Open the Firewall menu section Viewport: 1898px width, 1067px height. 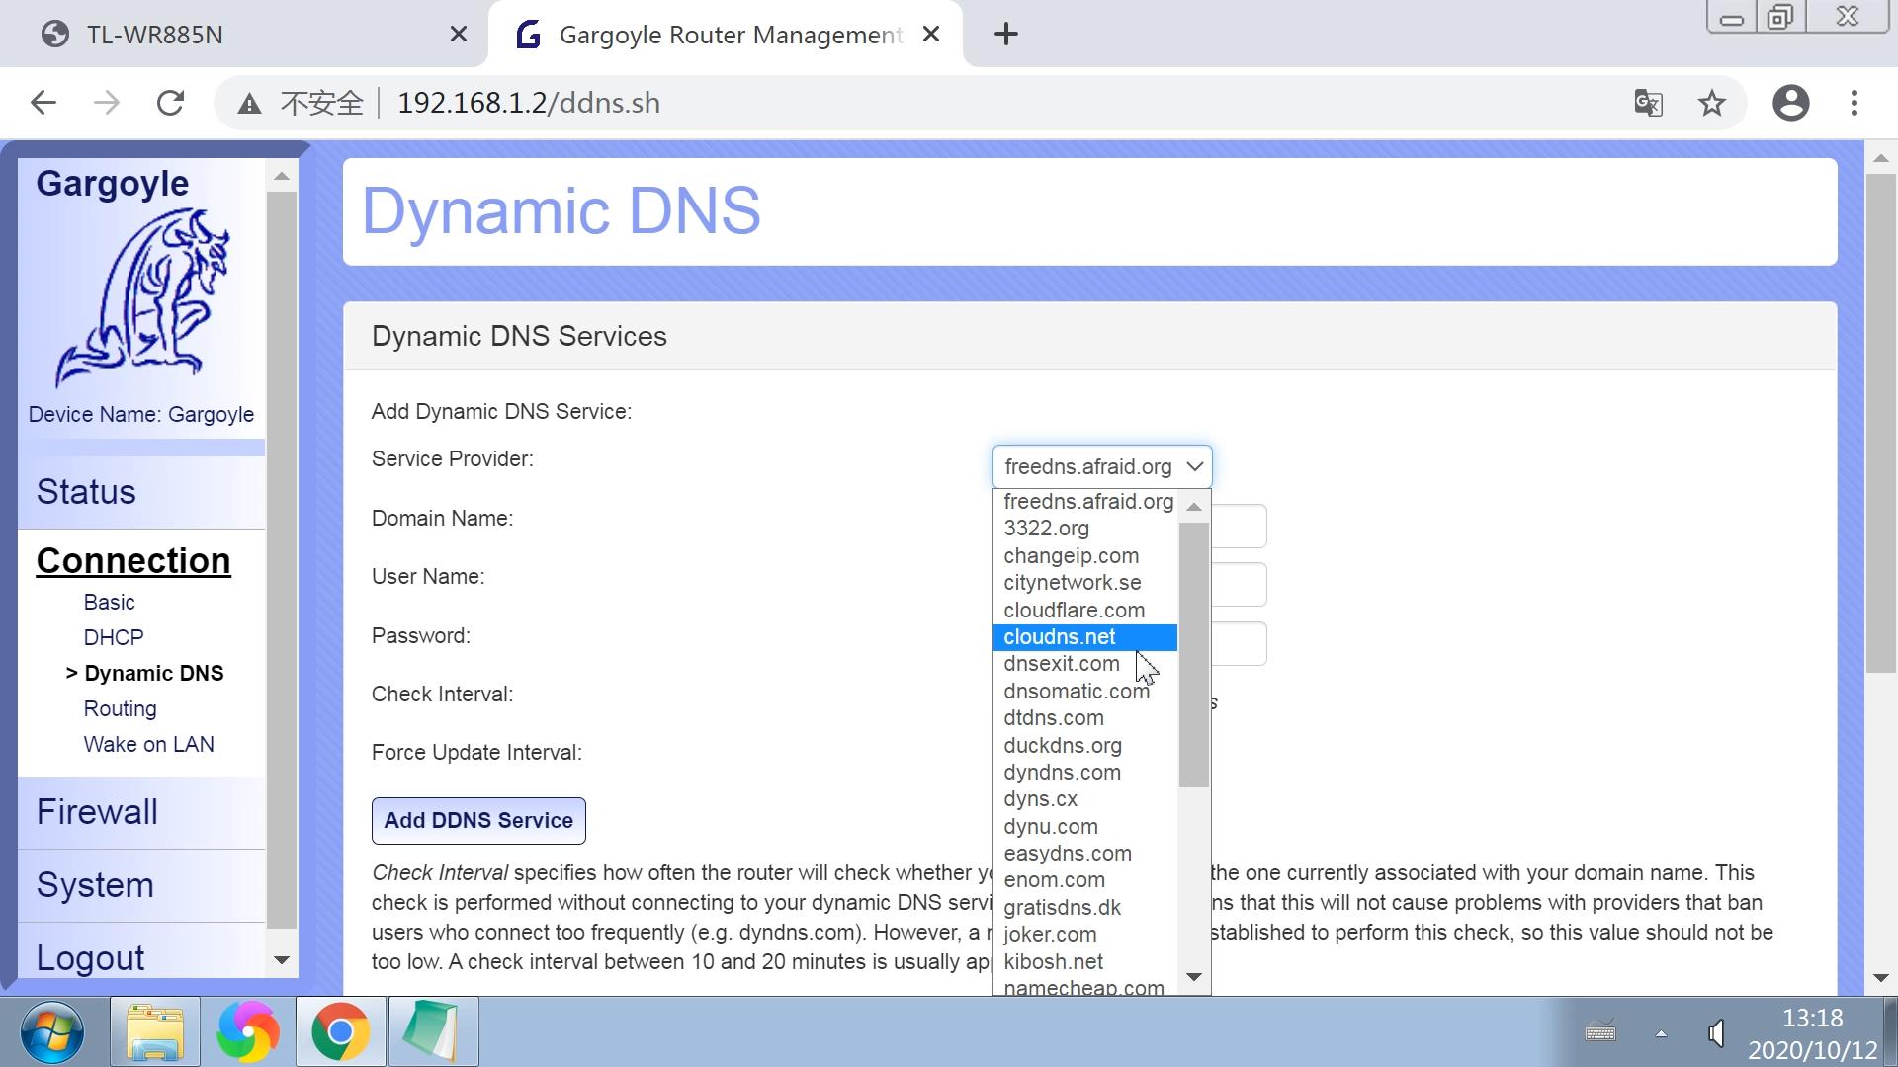[97, 812]
